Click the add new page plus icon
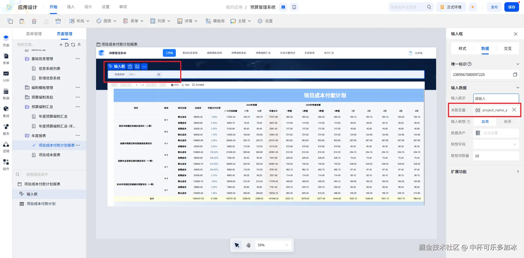 click(x=61, y=45)
